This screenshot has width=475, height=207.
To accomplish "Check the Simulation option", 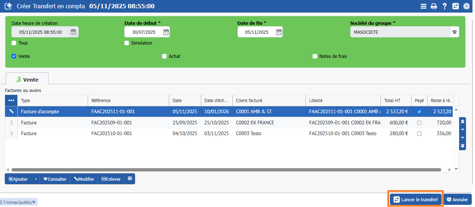I will pyautogui.click(x=127, y=43).
